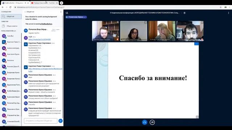Open Chrome three-dot menu
The height and width of the screenshot is (130, 232).
click(229, 7)
